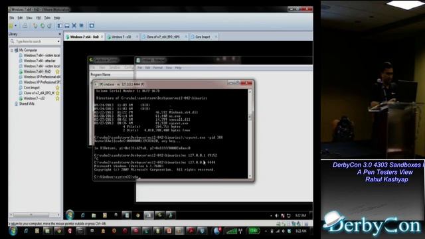Click the manage snapshots toolbar icon
Image resolution: width=425 pixels, height=239 pixels.
point(49,26)
